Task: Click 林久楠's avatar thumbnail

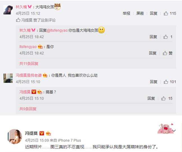Action: (8, 10)
